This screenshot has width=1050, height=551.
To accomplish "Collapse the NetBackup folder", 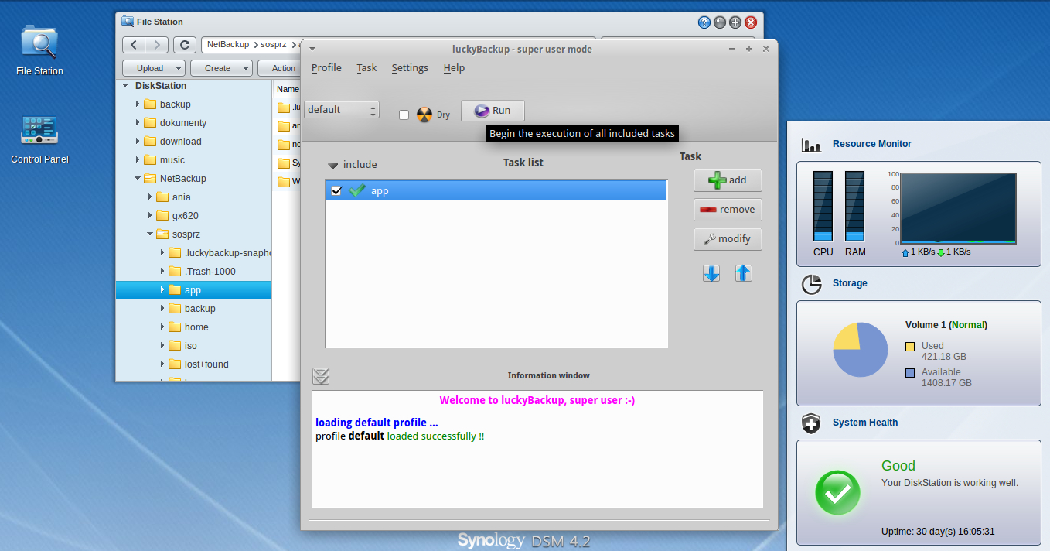I will coord(138,179).
